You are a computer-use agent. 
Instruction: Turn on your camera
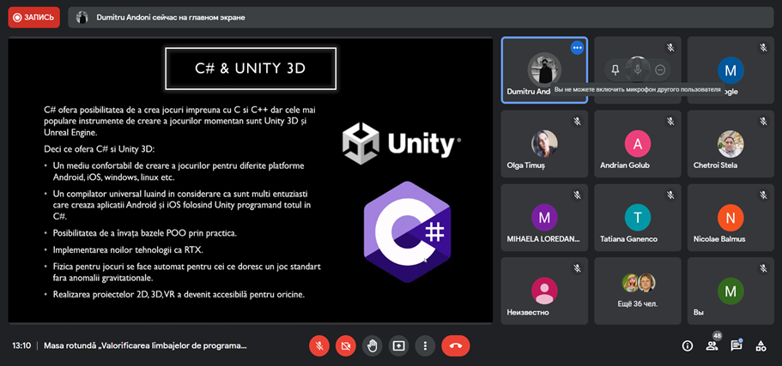tap(345, 345)
